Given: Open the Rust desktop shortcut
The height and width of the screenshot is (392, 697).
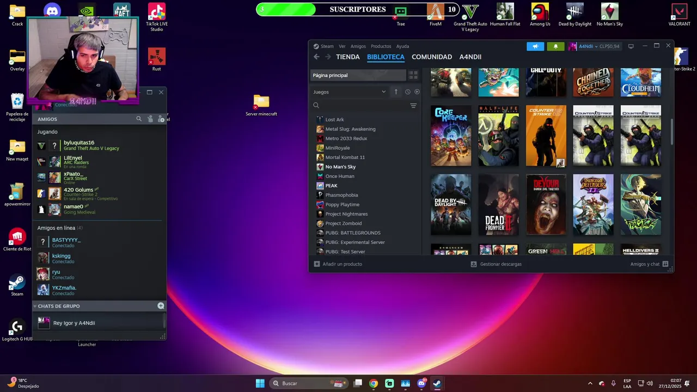Looking at the screenshot, I should point(157,59).
